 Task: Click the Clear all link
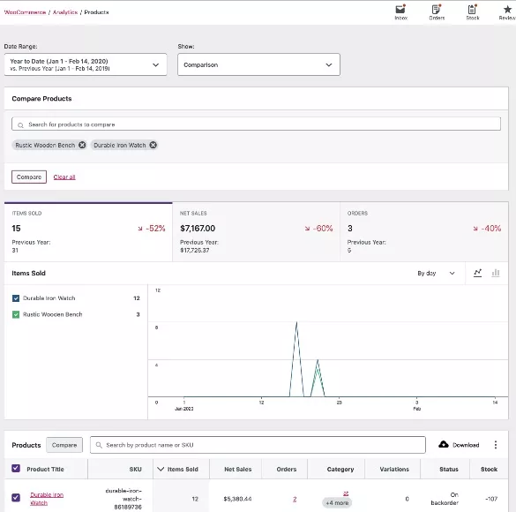coord(64,177)
